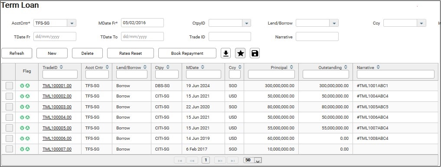
Task: Select checkbox for row TML100005.00
Action: [9, 128]
